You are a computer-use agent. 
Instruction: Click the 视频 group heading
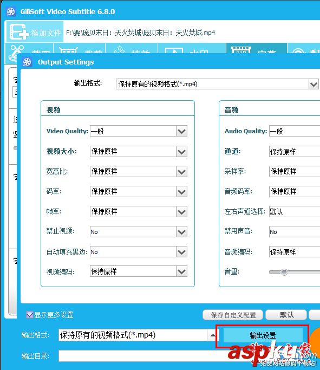[53, 110]
